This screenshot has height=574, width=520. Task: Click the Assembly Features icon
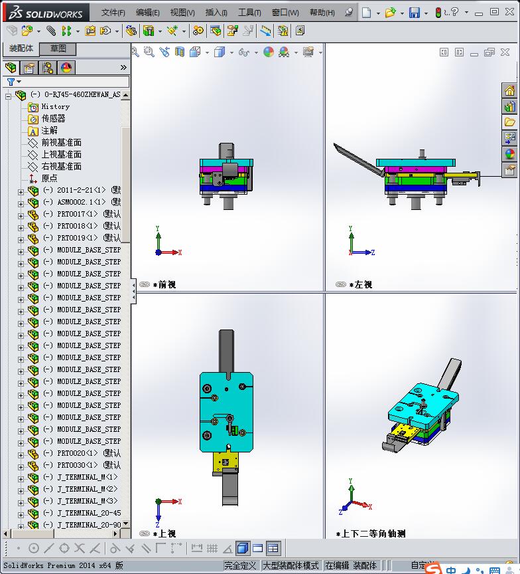tap(149, 31)
